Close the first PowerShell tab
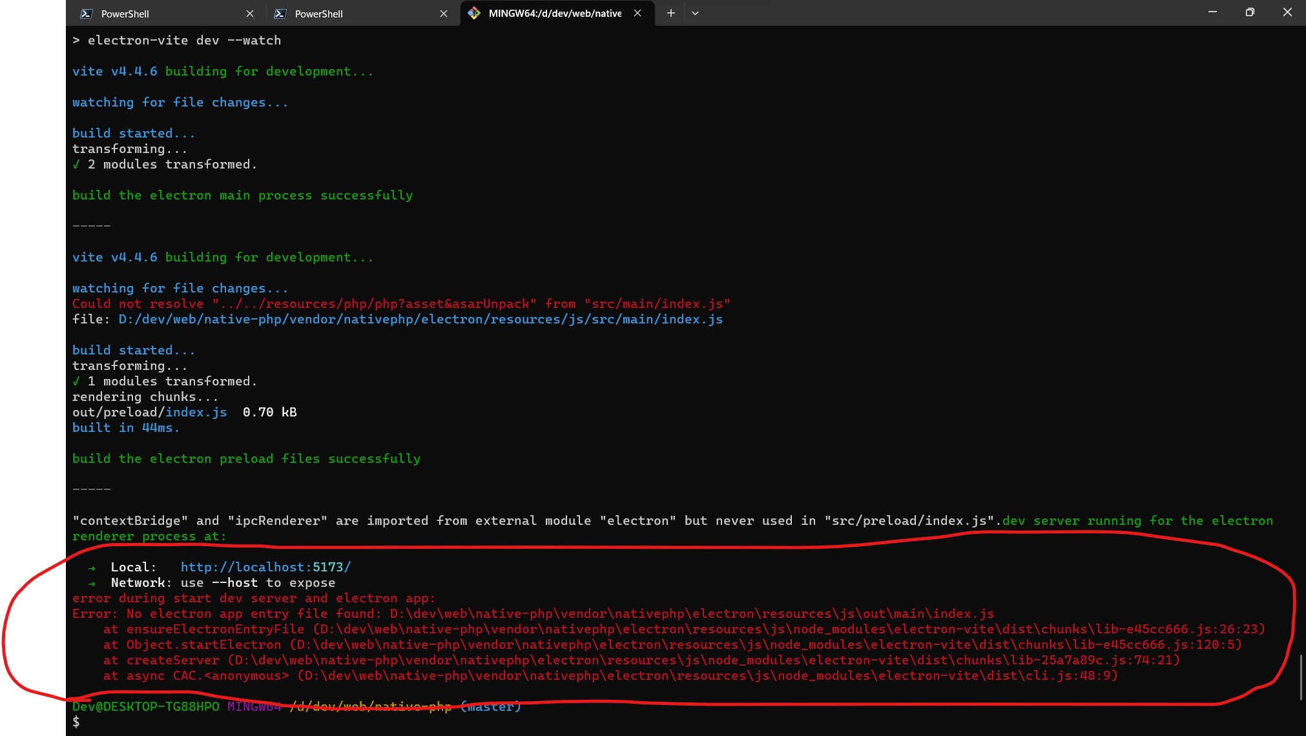The height and width of the screenshot is (736, 1306). click(x=249, y=13)
